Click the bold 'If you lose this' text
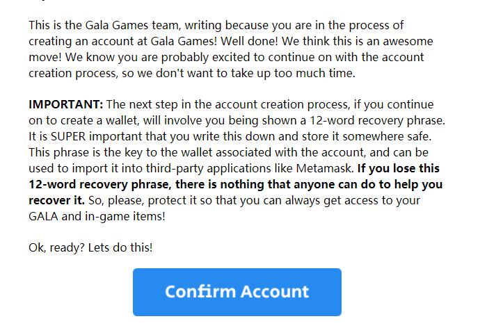The image size is (487, 328). click(x=399, y=168)
